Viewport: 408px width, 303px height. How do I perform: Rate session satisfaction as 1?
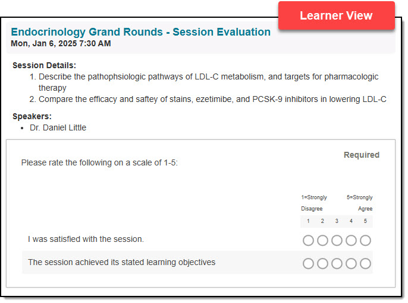tap(308, 240)
